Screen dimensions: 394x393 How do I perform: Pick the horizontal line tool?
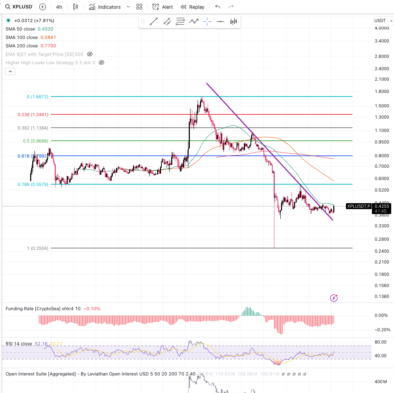[220, 22]
